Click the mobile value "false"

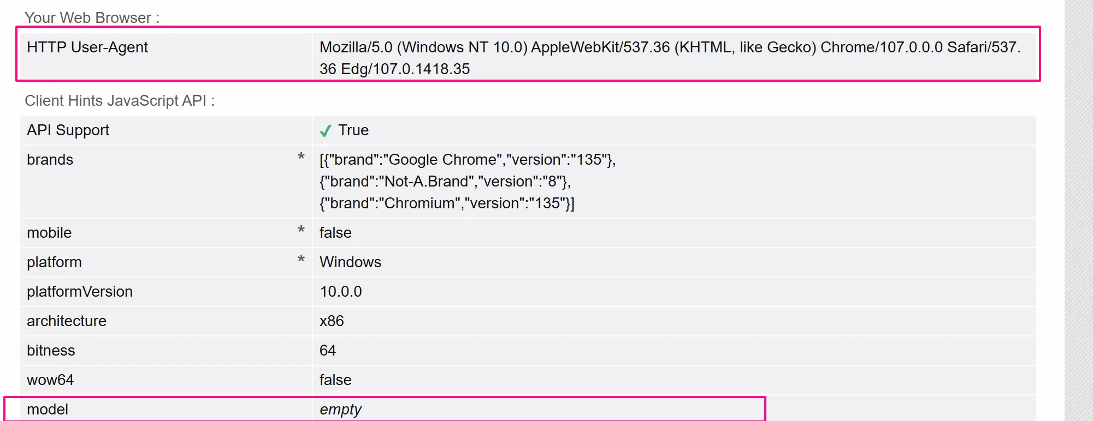pos(335,233)
